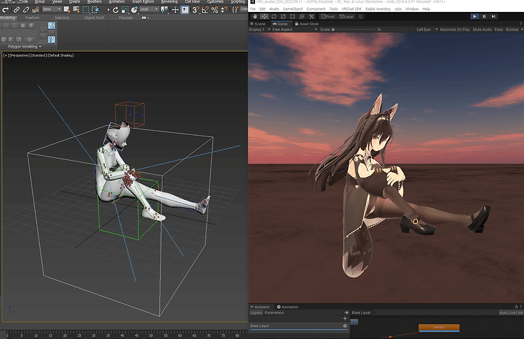Open the Populate ribbon tab
Screen dimensions: 524x339
[x=126, y=17]
